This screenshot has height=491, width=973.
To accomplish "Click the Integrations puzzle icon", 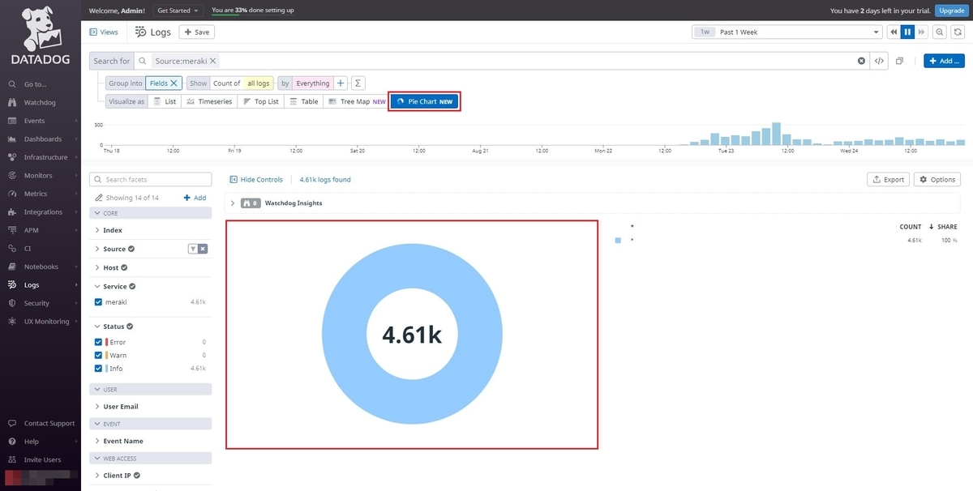I will coord(12,212).
